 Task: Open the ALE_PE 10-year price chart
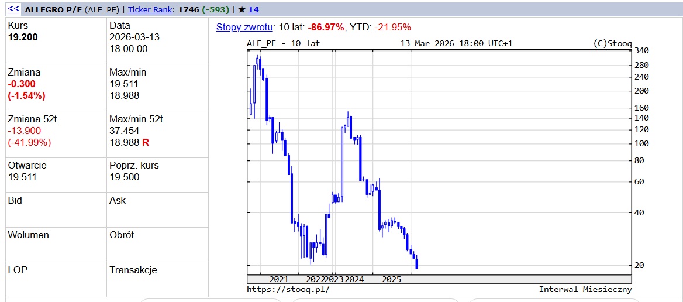click(439, 167)
